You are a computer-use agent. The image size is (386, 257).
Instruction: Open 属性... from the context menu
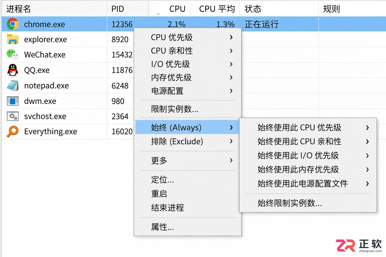point(187,227)
